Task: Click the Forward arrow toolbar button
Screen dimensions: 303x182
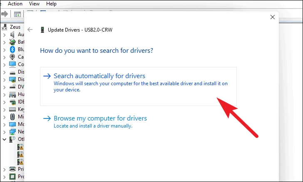Action: [x=5, y=14]
